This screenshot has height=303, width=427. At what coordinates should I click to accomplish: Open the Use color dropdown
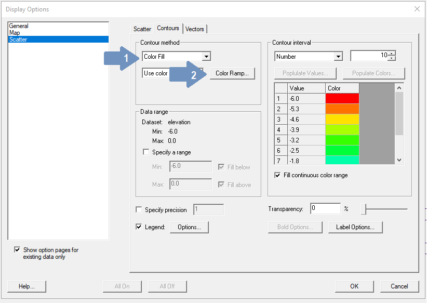(172, 73)
